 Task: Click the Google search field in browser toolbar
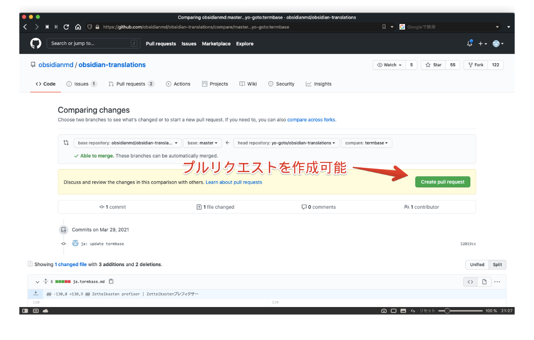[449, 27]
